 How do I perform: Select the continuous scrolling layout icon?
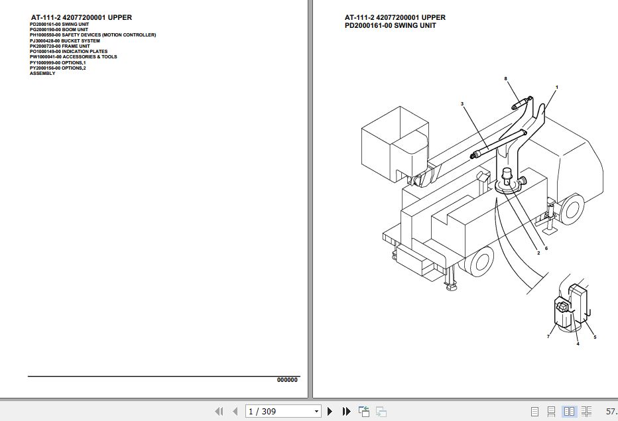click(x=552, y=411)
